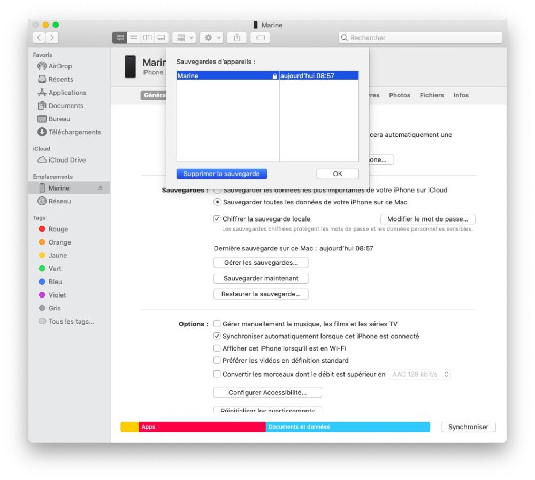This screenshot has width=535, height=480.
Task: Click the iPhone device image
Action: point(130,66)
